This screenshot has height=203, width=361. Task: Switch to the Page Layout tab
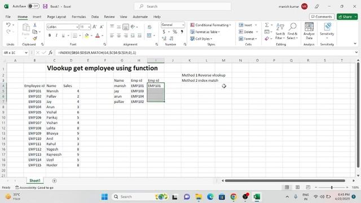tap(56, 17)
